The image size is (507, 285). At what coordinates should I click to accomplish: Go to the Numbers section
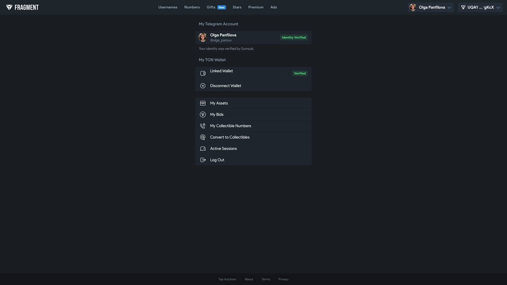(192, 7)
